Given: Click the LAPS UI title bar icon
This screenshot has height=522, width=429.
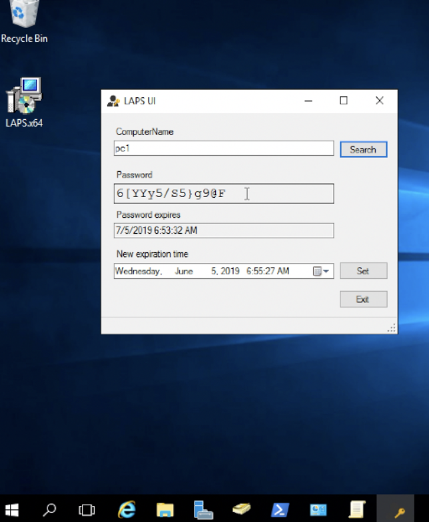Looking at the screenshot, I should pos(113,101).
